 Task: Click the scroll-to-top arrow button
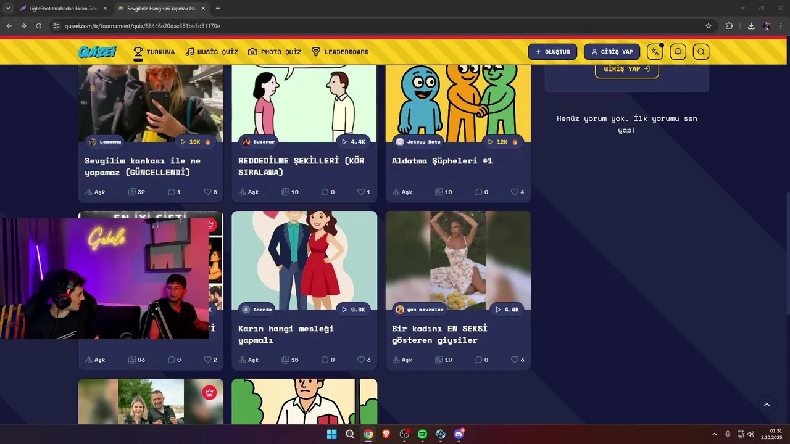tap(767, 405)
